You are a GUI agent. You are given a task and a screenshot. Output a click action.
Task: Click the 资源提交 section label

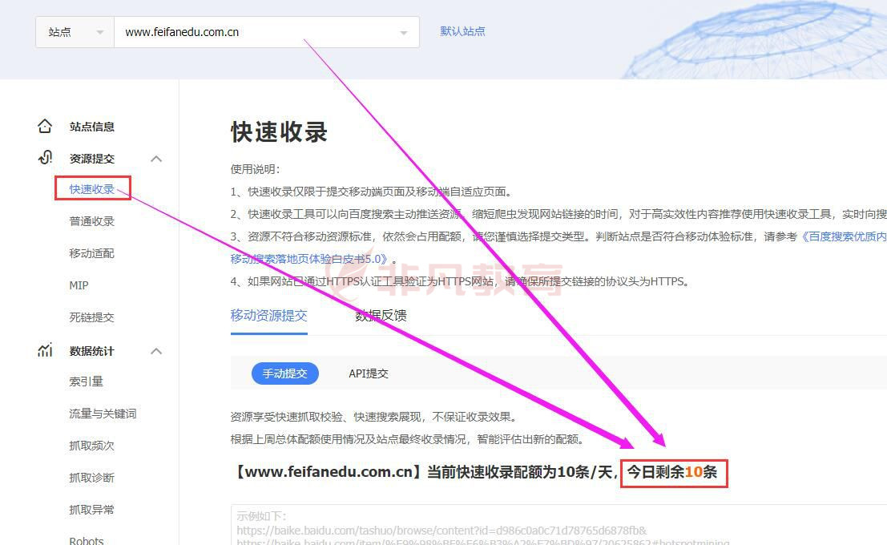pos(91,159)
